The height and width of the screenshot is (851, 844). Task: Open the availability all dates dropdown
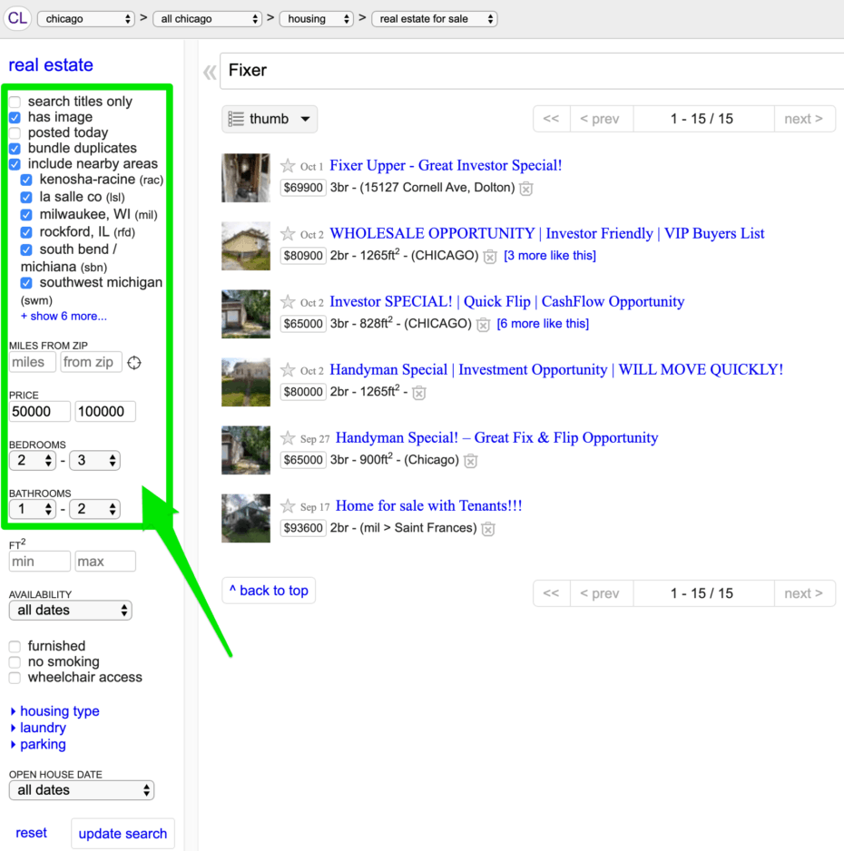[70, 611]
